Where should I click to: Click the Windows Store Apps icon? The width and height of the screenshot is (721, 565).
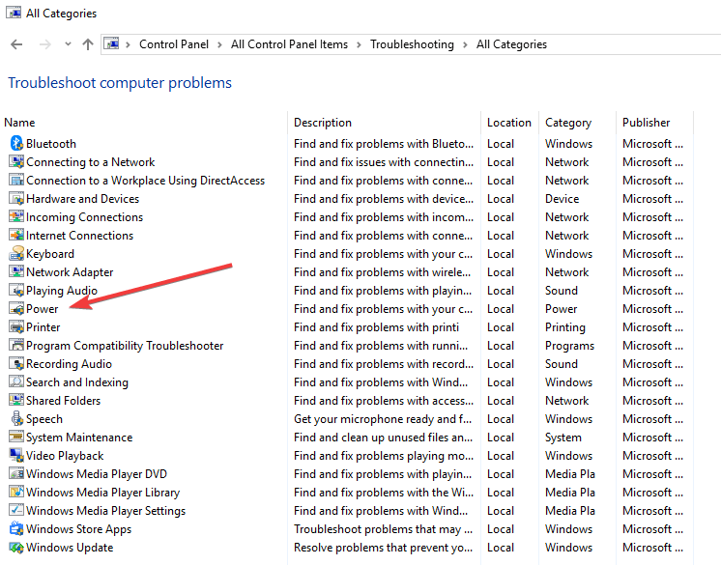point(16,529)
